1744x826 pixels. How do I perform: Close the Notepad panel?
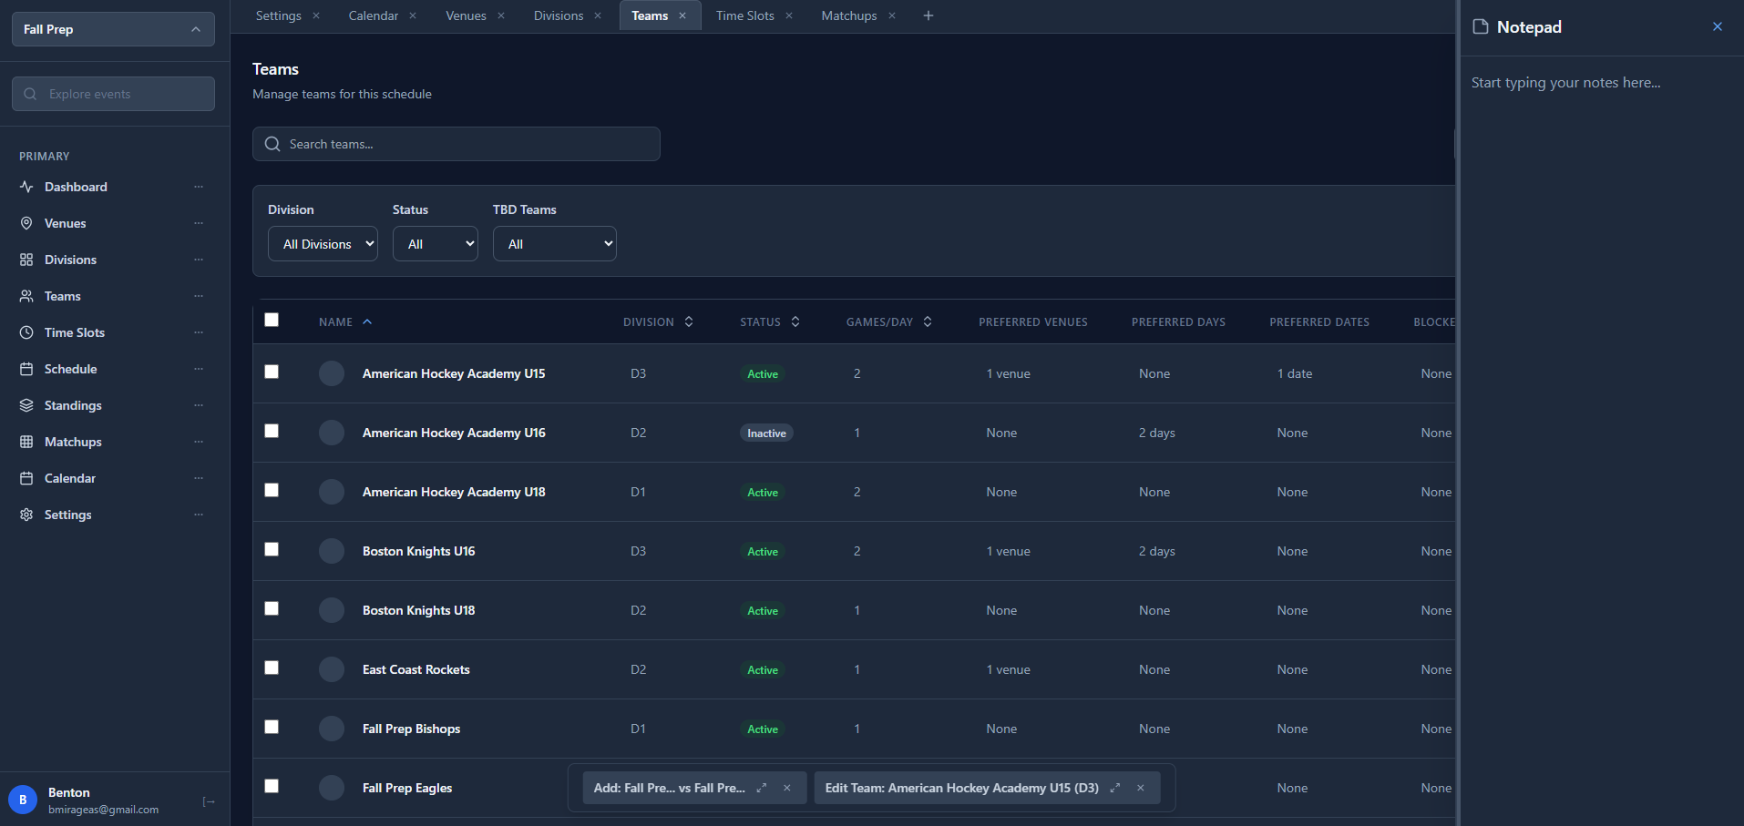coord(1718,26)
